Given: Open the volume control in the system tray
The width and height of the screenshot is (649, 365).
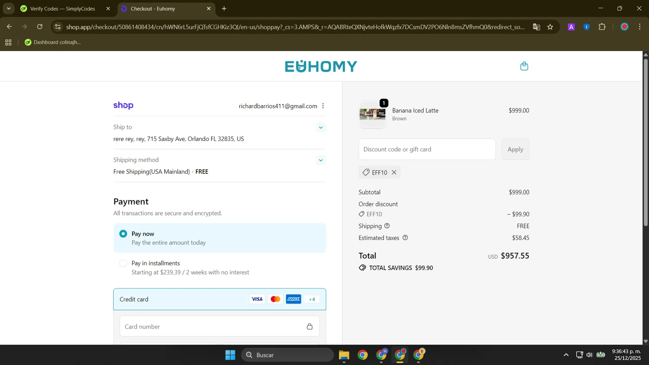Looking at the screenshot, I should pos(589,355).
